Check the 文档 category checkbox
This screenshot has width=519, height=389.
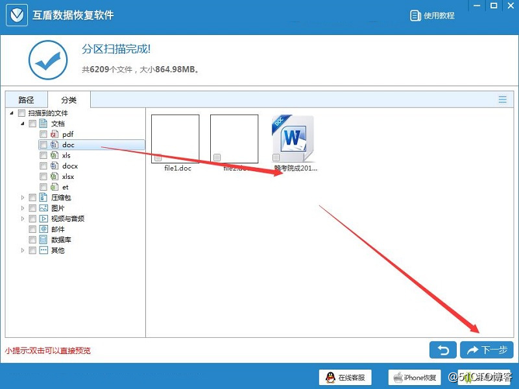[32, 124]
